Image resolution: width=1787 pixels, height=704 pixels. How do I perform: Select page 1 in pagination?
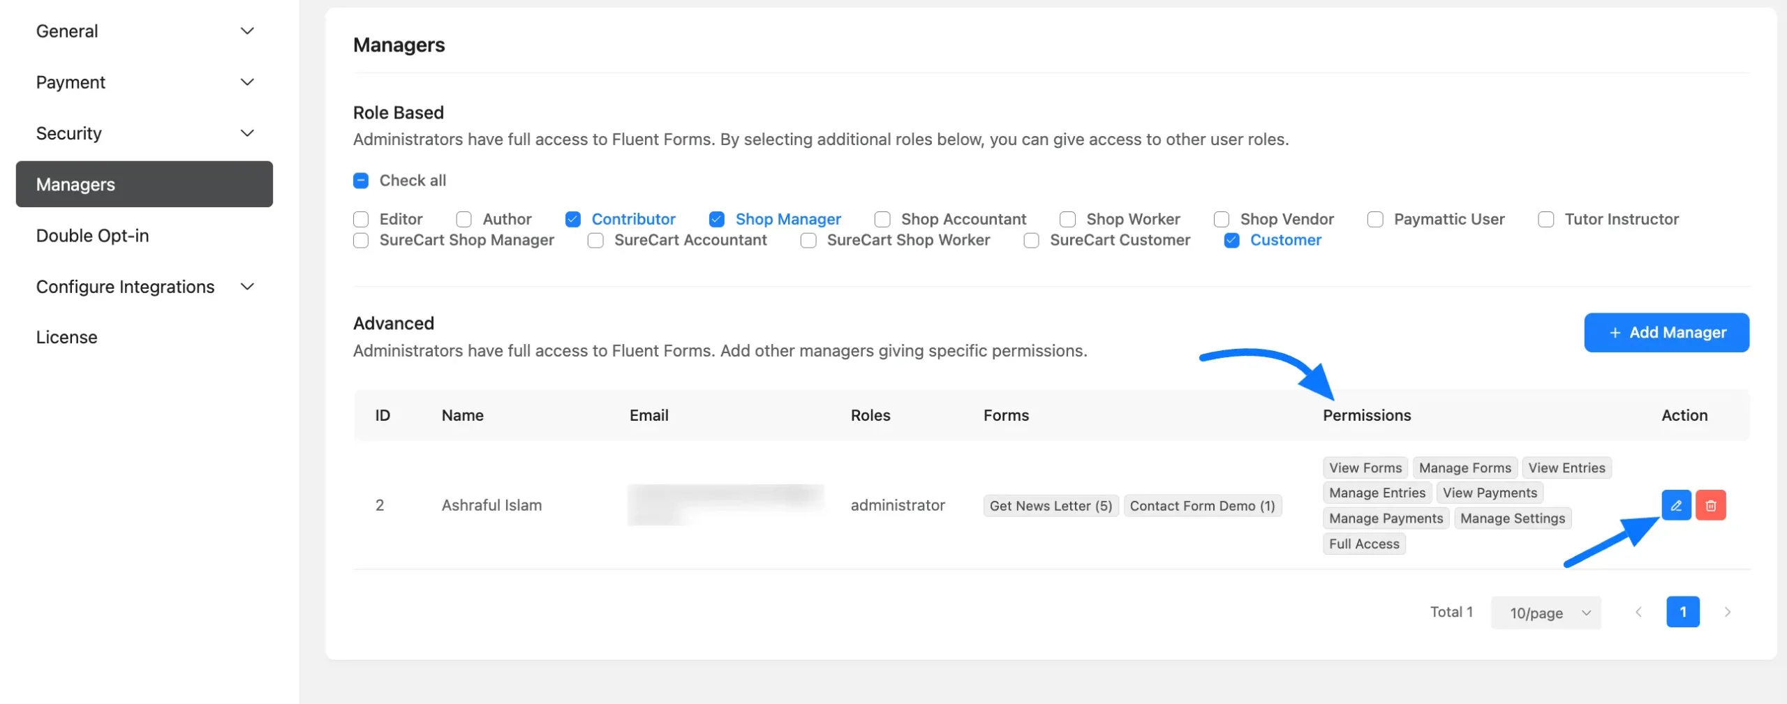tap(1682, 612)
